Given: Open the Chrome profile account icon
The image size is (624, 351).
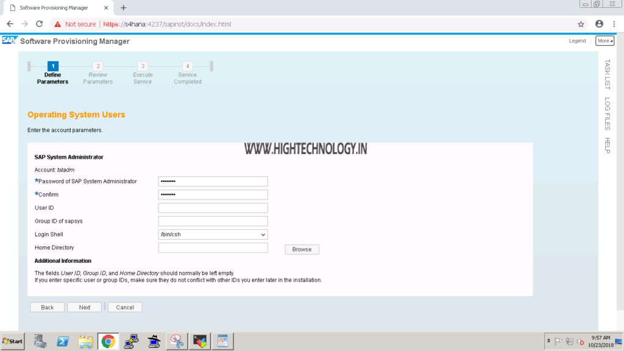Looking at the screenshot, I should [600, 24].
